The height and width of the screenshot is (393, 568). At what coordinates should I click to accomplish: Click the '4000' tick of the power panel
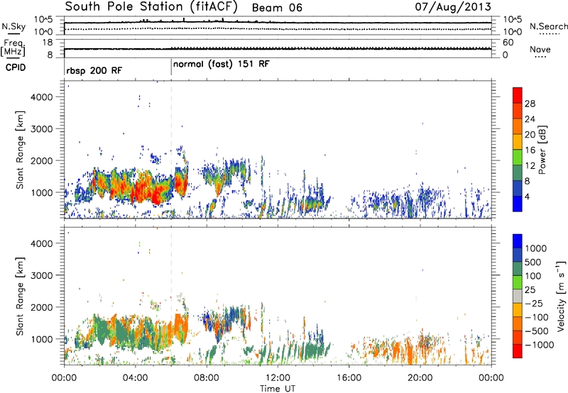click(x=41, y=97)
